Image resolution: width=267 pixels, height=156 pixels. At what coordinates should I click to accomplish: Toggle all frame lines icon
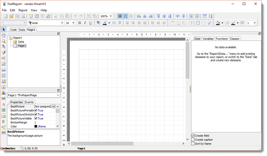click(x=198, y=23)
